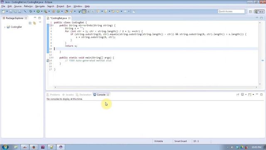Click the editor horizontal scrollbar
The image size is (266, 150).
pyautogui.click(x=156, y=87)
